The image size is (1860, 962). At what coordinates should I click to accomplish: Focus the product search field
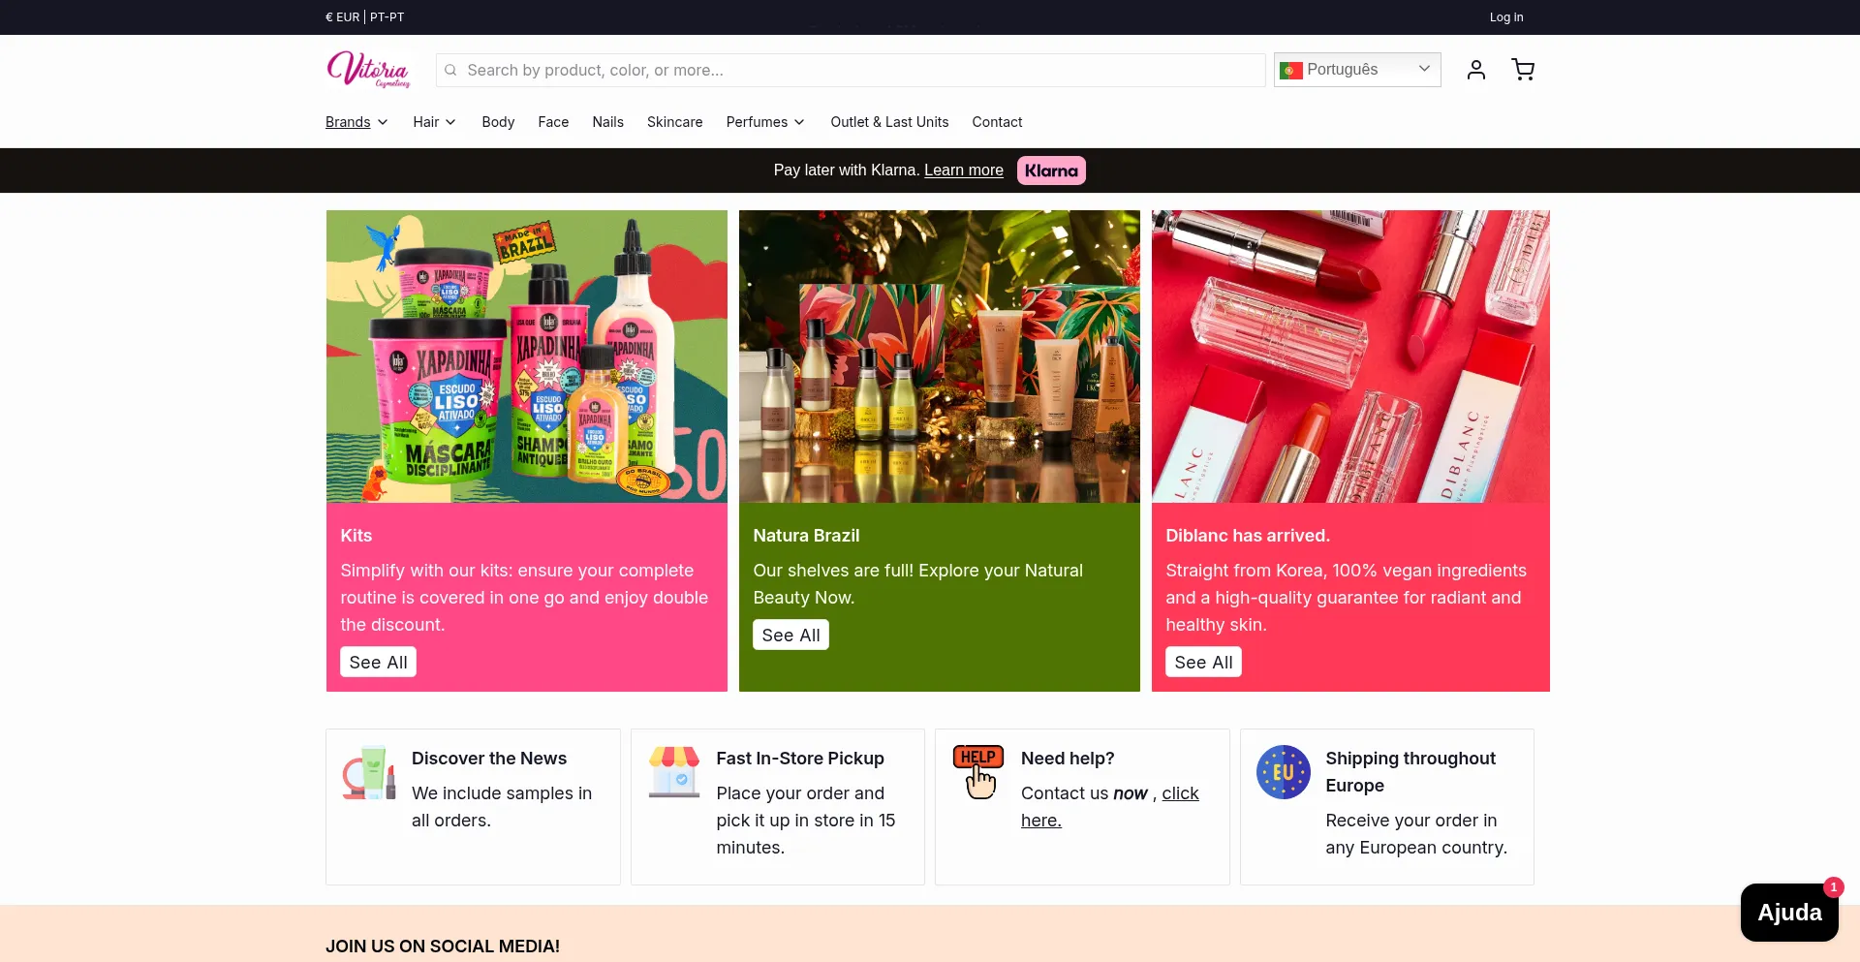coord(851,70)
